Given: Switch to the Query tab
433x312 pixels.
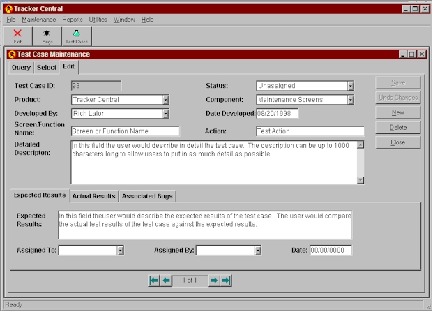Looking at the screenshot, I should point(21,68).
